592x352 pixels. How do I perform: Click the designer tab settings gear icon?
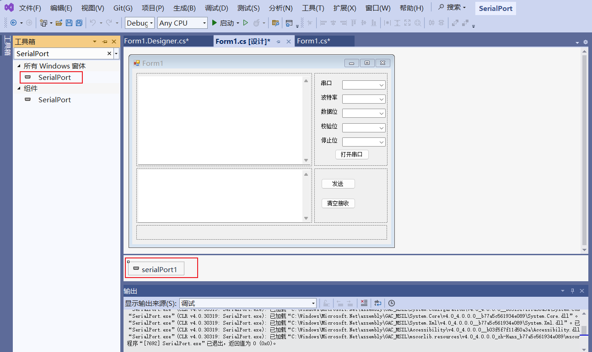coord(586,42)
